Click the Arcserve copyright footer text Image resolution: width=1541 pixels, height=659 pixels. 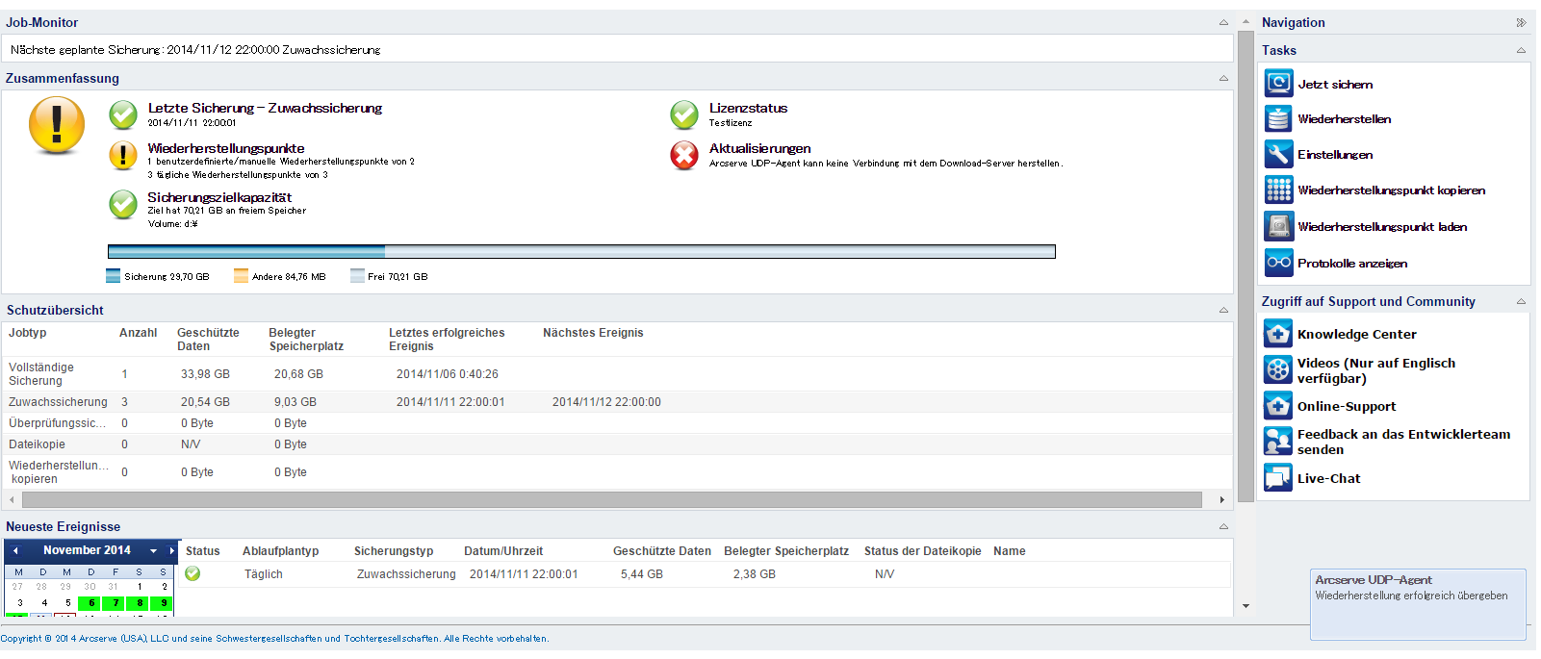pyautogui.click(x=274, y=639)
